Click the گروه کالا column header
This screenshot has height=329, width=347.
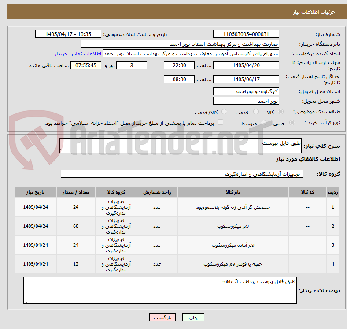(x=116, y=192)
